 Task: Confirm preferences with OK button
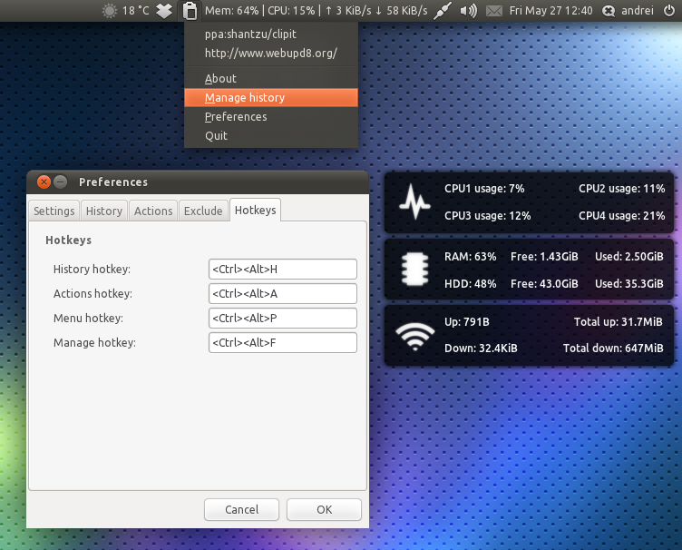tap(324, 509)
